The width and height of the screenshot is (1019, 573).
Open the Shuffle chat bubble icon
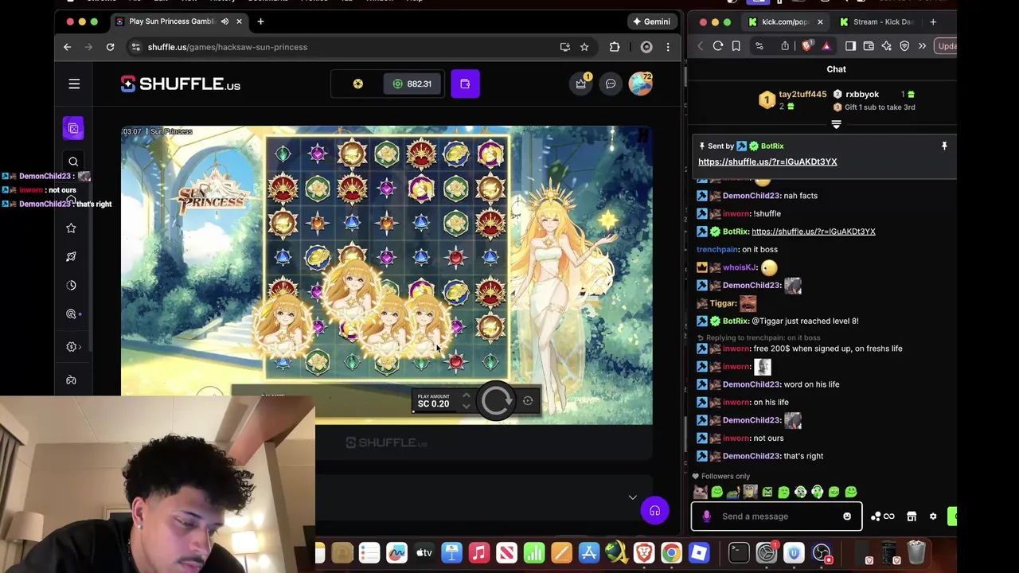[611, 84]
